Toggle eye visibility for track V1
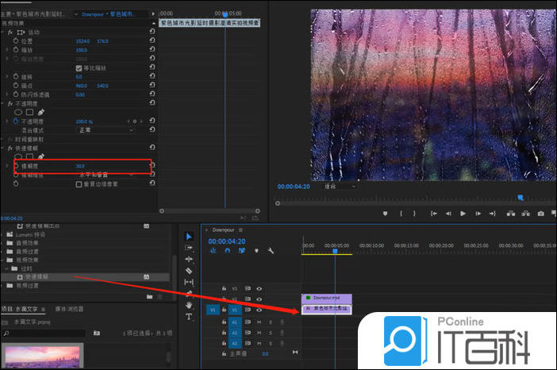557x370 pixels. [x=259, y=310]
